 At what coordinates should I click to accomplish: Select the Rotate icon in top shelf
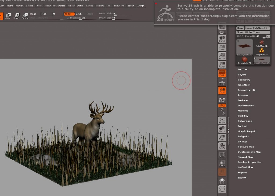(25, 16)
